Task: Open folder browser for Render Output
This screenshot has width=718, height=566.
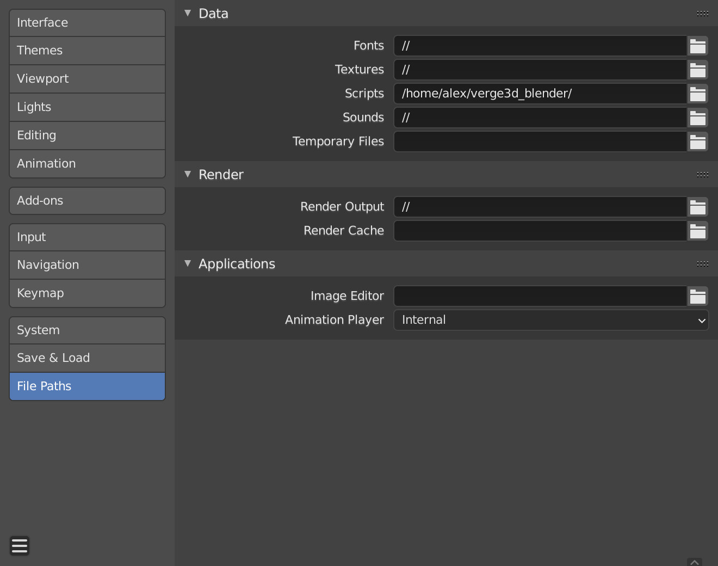Action: pyautogui.click(x=697, y=207)
